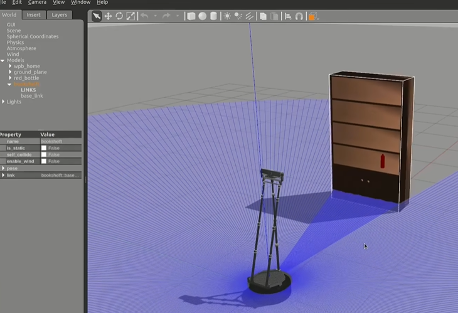Click the name value field
Viewport: 458px width, 313px height.
61,141
